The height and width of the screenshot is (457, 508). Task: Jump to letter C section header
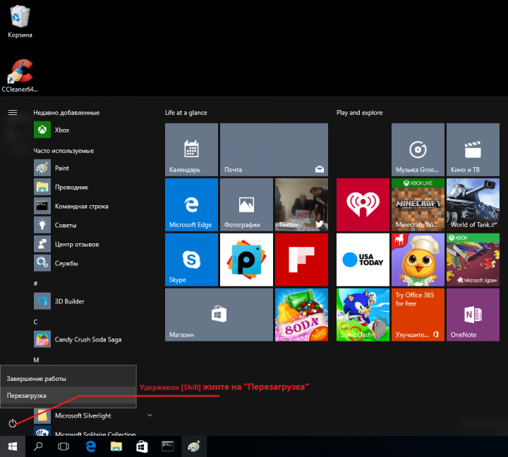(36, 322)
